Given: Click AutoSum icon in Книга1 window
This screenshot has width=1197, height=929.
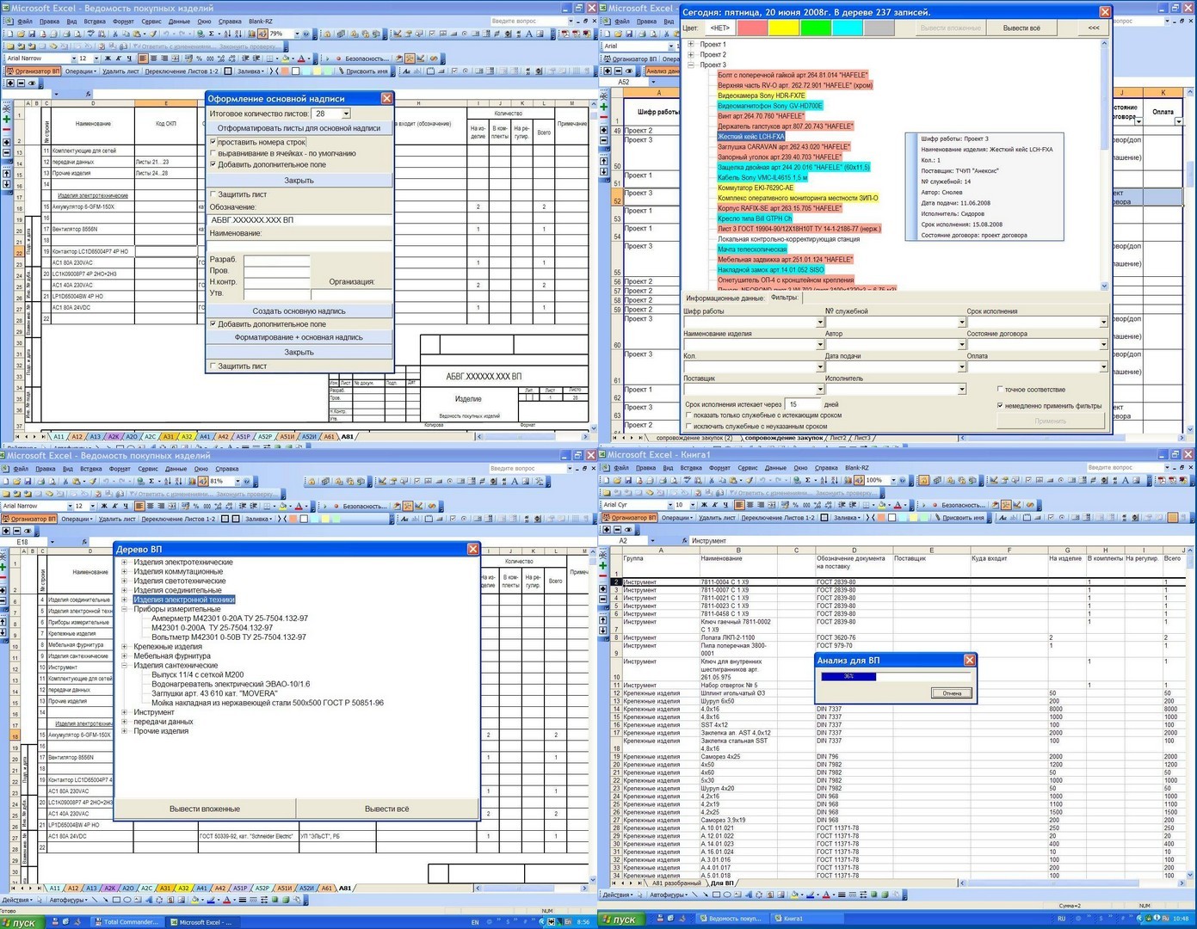Looking at the screenshot, I should click(808, 480).
